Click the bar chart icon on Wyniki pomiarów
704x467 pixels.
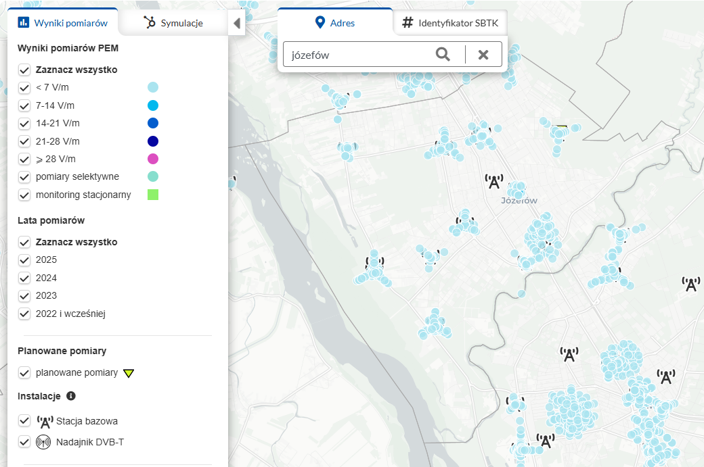(23, 22)
